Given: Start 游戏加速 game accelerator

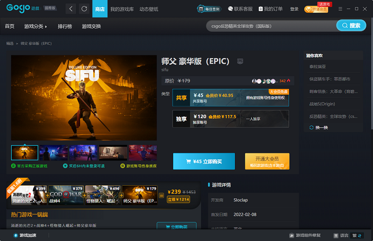Looking at the screenshot, I should tap(25, 235).
